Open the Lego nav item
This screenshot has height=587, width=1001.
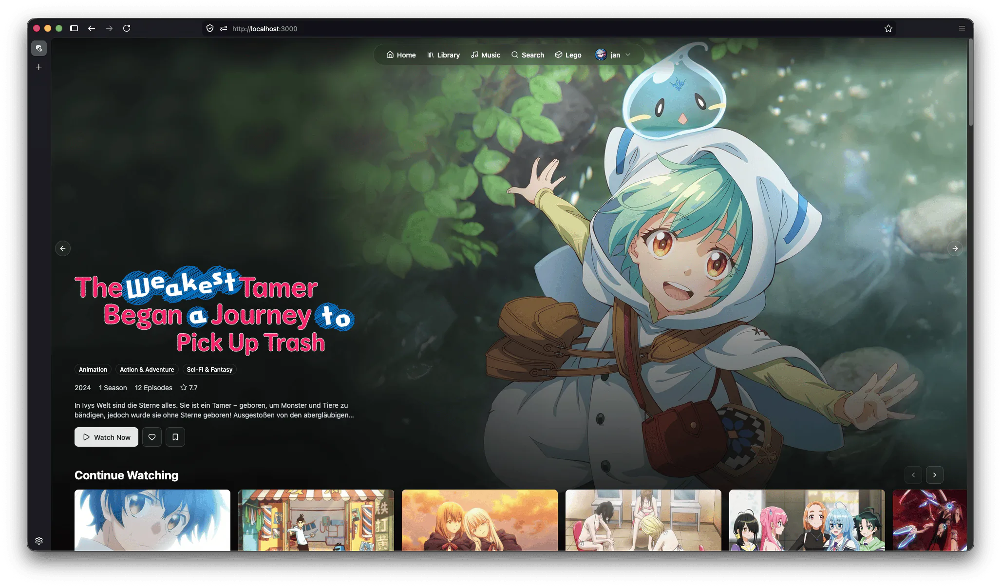568,55
